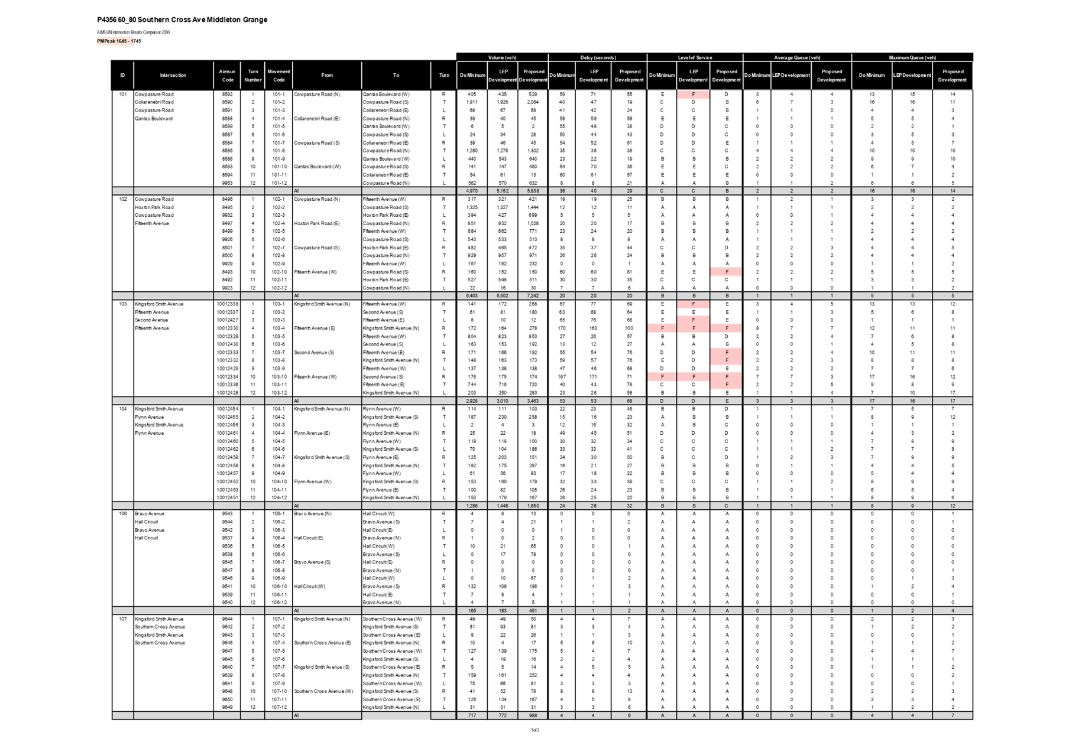Click the 'Volume (veh)' group header
The image size is (1069, 755).
click(502, 57)
